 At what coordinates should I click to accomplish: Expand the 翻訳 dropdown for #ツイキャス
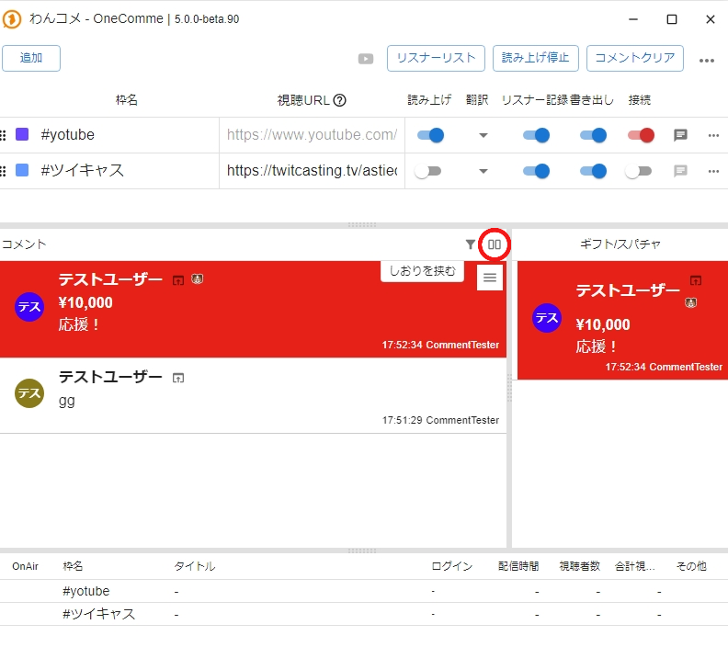pyautogui.click(x=483, y=171)
